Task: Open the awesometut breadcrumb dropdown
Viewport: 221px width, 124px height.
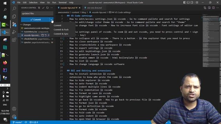Action: pos(64,12)
